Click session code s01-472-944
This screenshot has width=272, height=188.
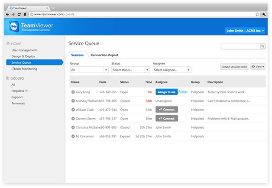108,110
